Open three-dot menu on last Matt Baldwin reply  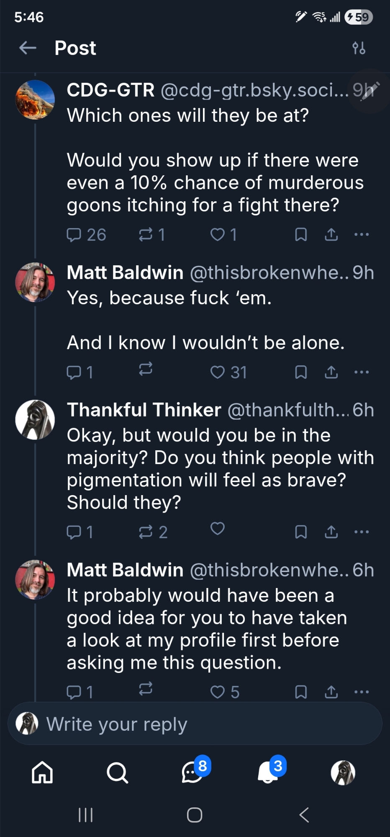tap(362, 692)
